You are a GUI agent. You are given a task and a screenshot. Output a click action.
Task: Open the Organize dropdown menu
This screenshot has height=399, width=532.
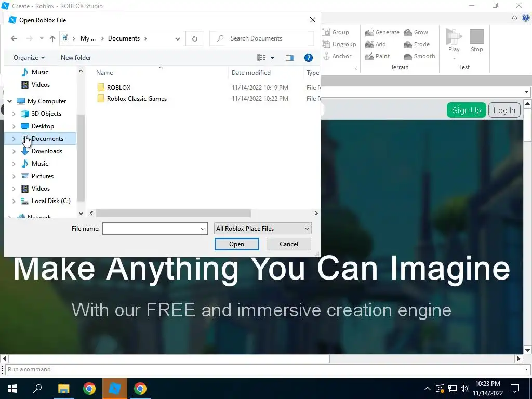(x=29, y=58)
